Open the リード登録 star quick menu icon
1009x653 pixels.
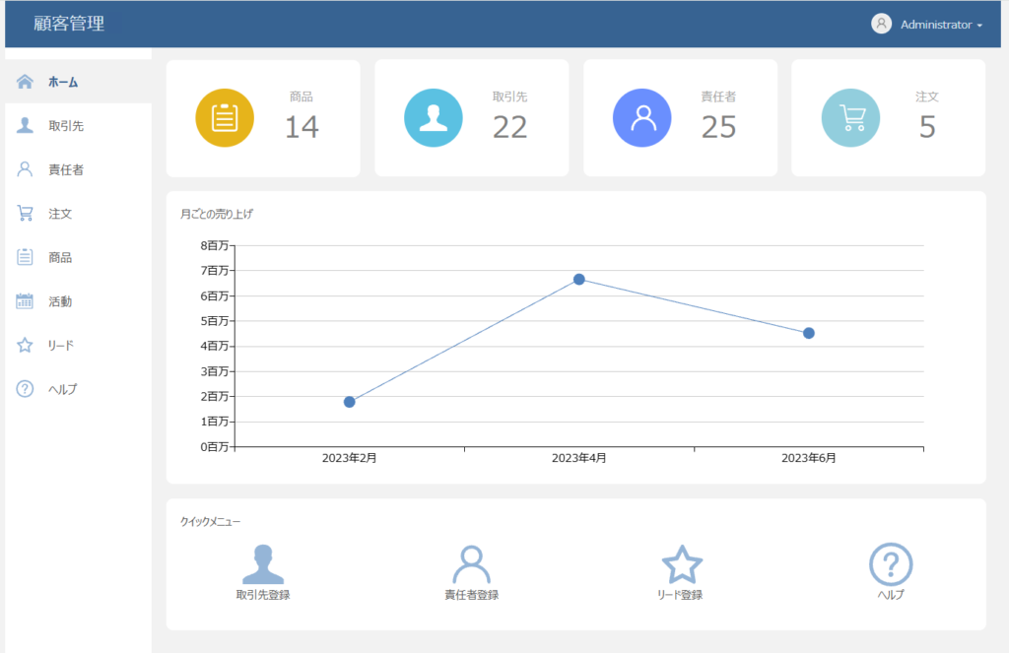point(682,564)
